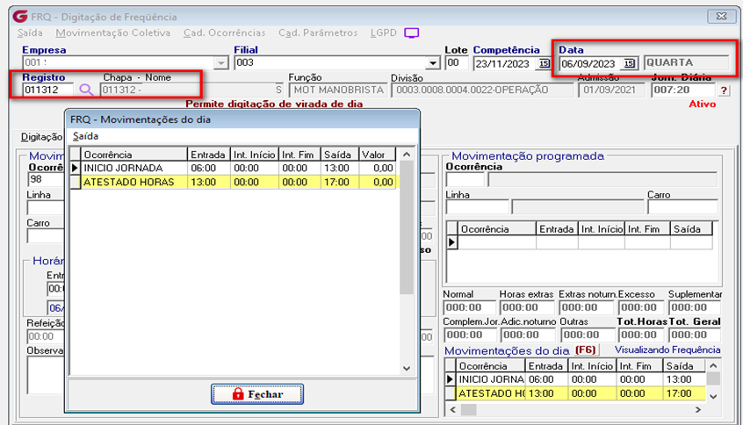Click the application logo in title bar
Screen dimensions: 743x425
coord(20,17)
